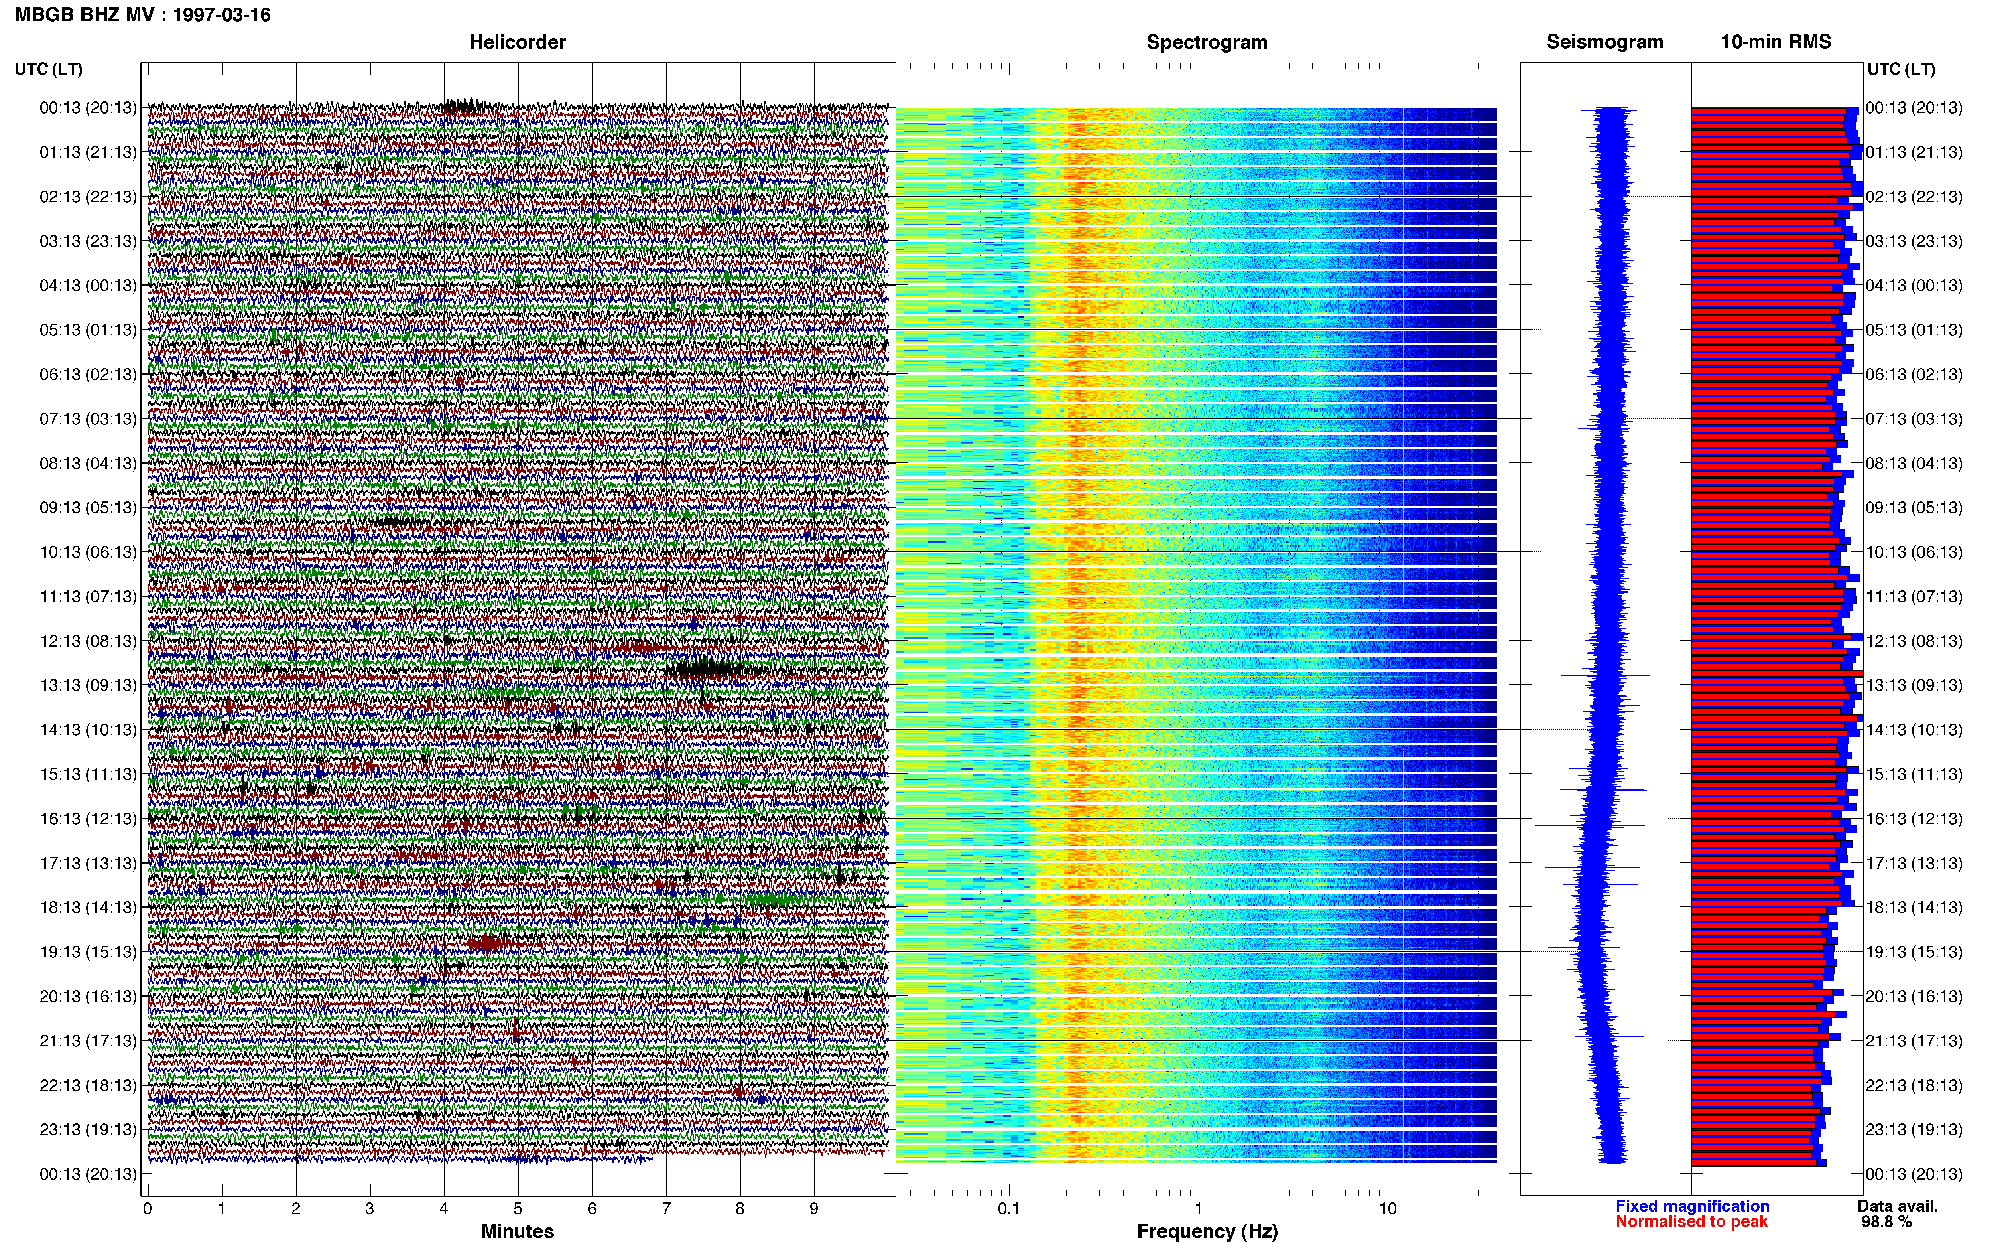Click the left 'UTC (LT)' axis heading
Viewport: 2014px width, 1259px height.
[x=48, y=69]
